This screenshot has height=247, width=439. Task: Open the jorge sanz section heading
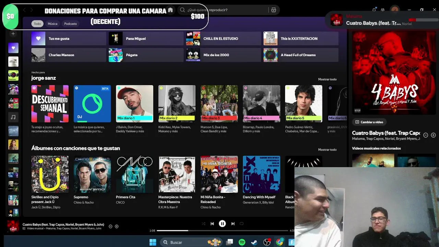tap(44, 78)
